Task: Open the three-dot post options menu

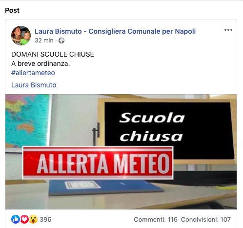Action: pos(228,30)
